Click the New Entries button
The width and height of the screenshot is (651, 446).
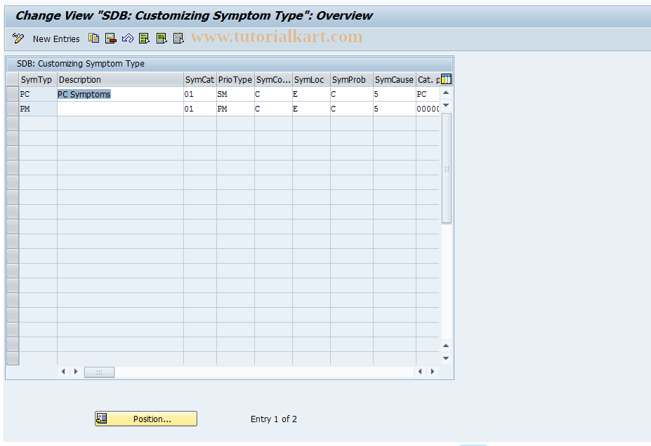coord(56,39)
